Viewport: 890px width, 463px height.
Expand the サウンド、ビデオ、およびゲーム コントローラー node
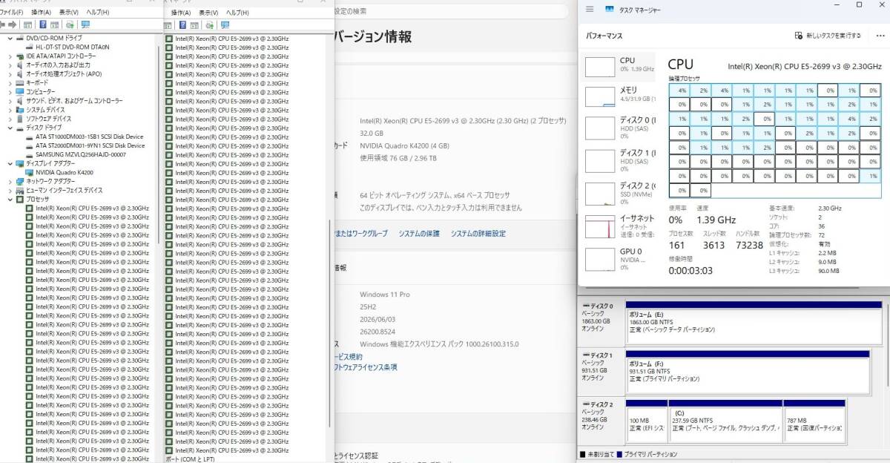[10, 100]
